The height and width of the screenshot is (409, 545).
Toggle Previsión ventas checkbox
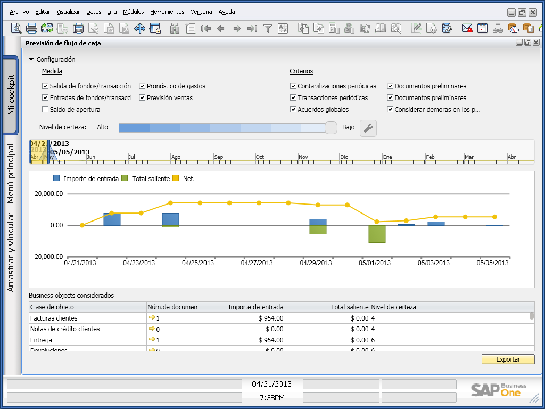click(x=142, y=98)
